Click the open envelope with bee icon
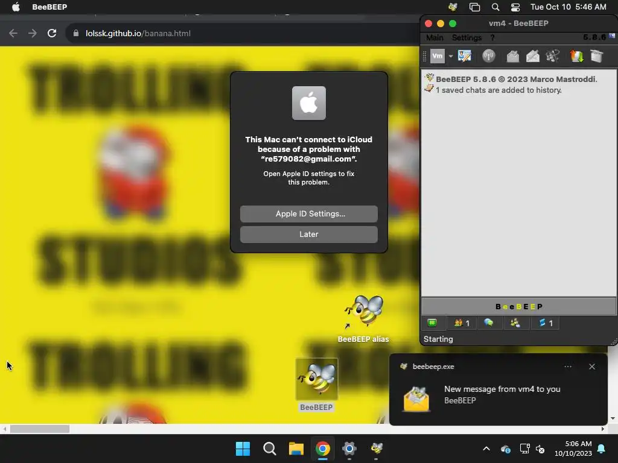Viewport: 618px width, 463px height. (x=512, y=56)
